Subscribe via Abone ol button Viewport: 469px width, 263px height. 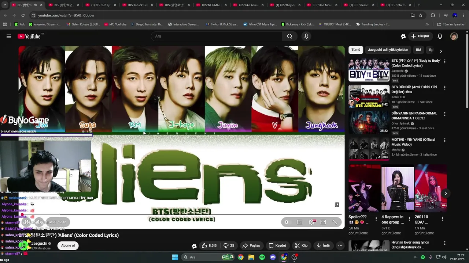[x=68, y=245]
